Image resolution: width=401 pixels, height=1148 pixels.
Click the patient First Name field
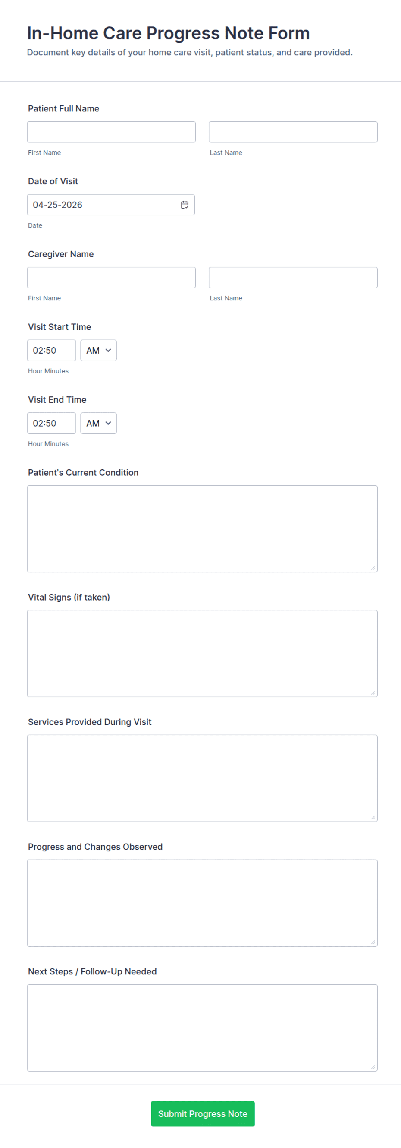(x=111, y=132)
